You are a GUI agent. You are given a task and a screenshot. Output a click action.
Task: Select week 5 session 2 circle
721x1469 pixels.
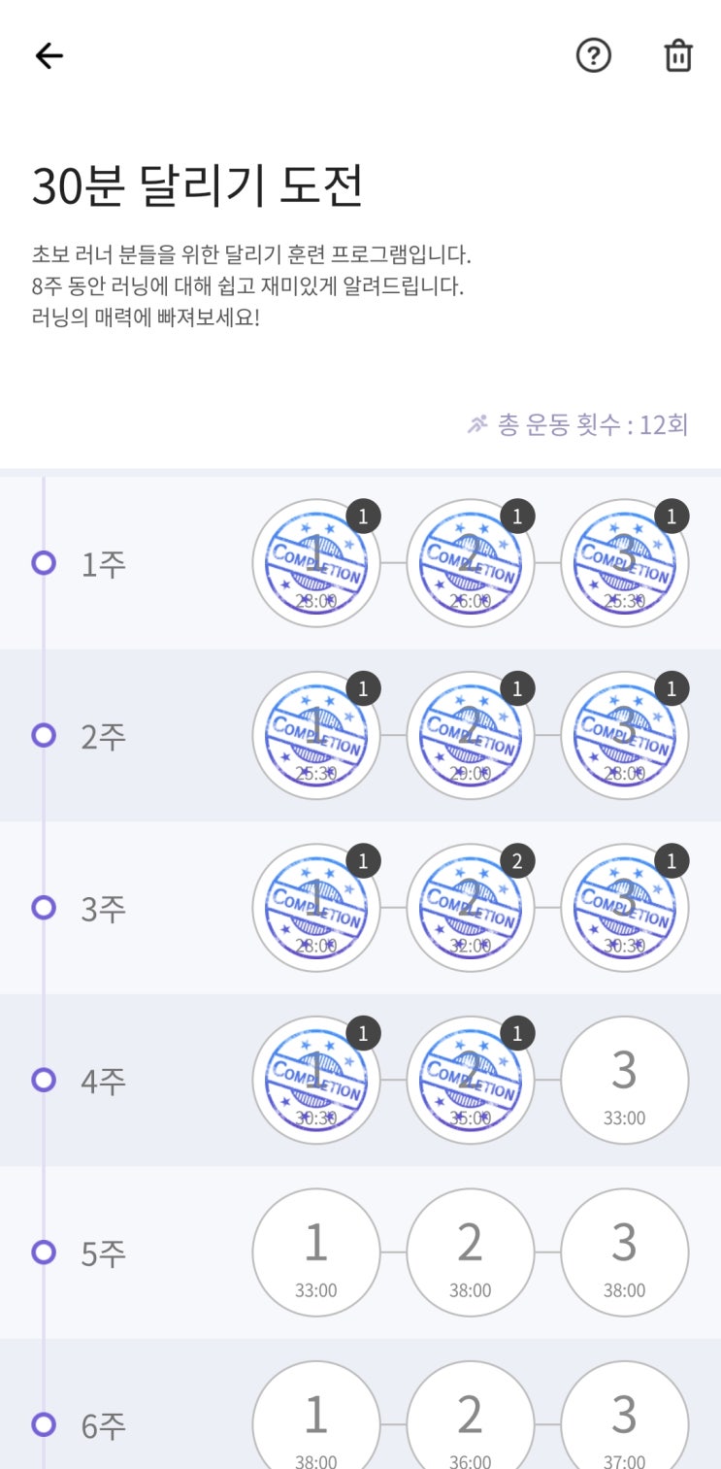coord(471,1252)
